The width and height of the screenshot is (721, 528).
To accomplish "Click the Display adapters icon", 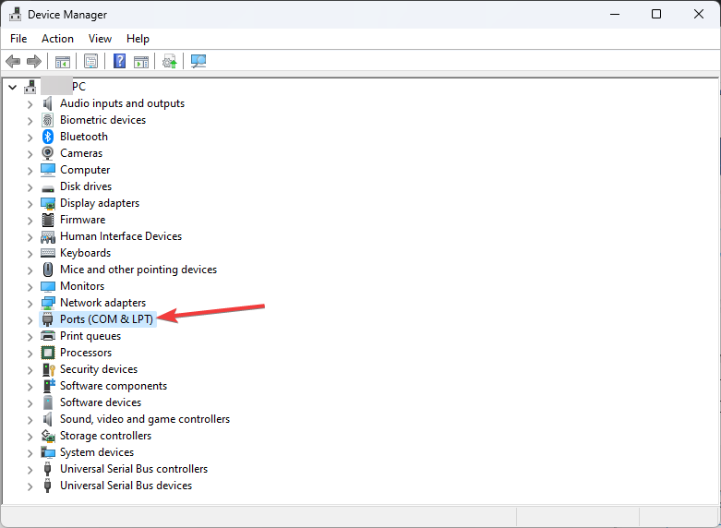I will (x=48, y=203).
